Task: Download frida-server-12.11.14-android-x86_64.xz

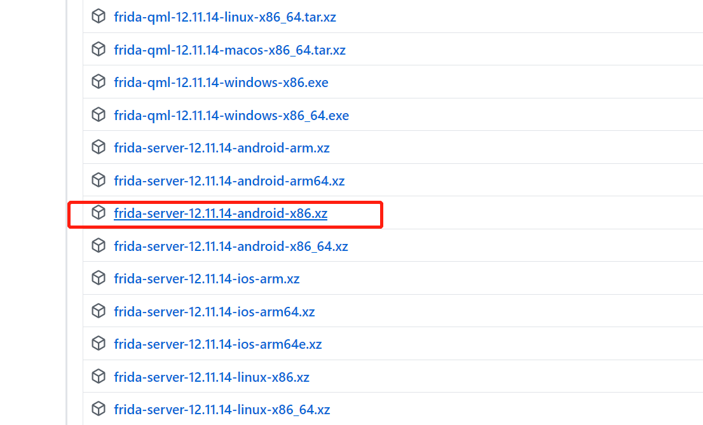Action: pos(231,245)
